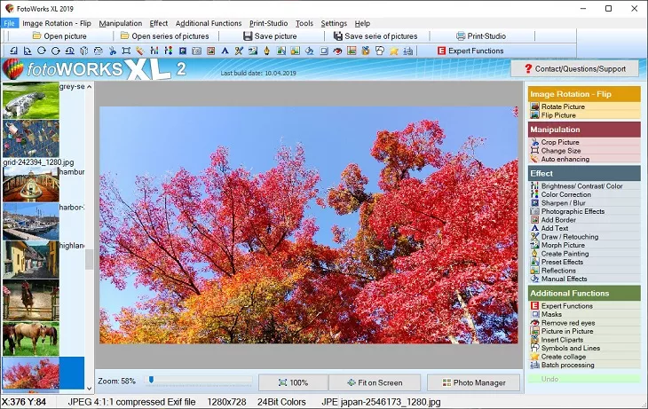
Task: Click the Change Size toolbar icon
Action: [x=126, y=51]
